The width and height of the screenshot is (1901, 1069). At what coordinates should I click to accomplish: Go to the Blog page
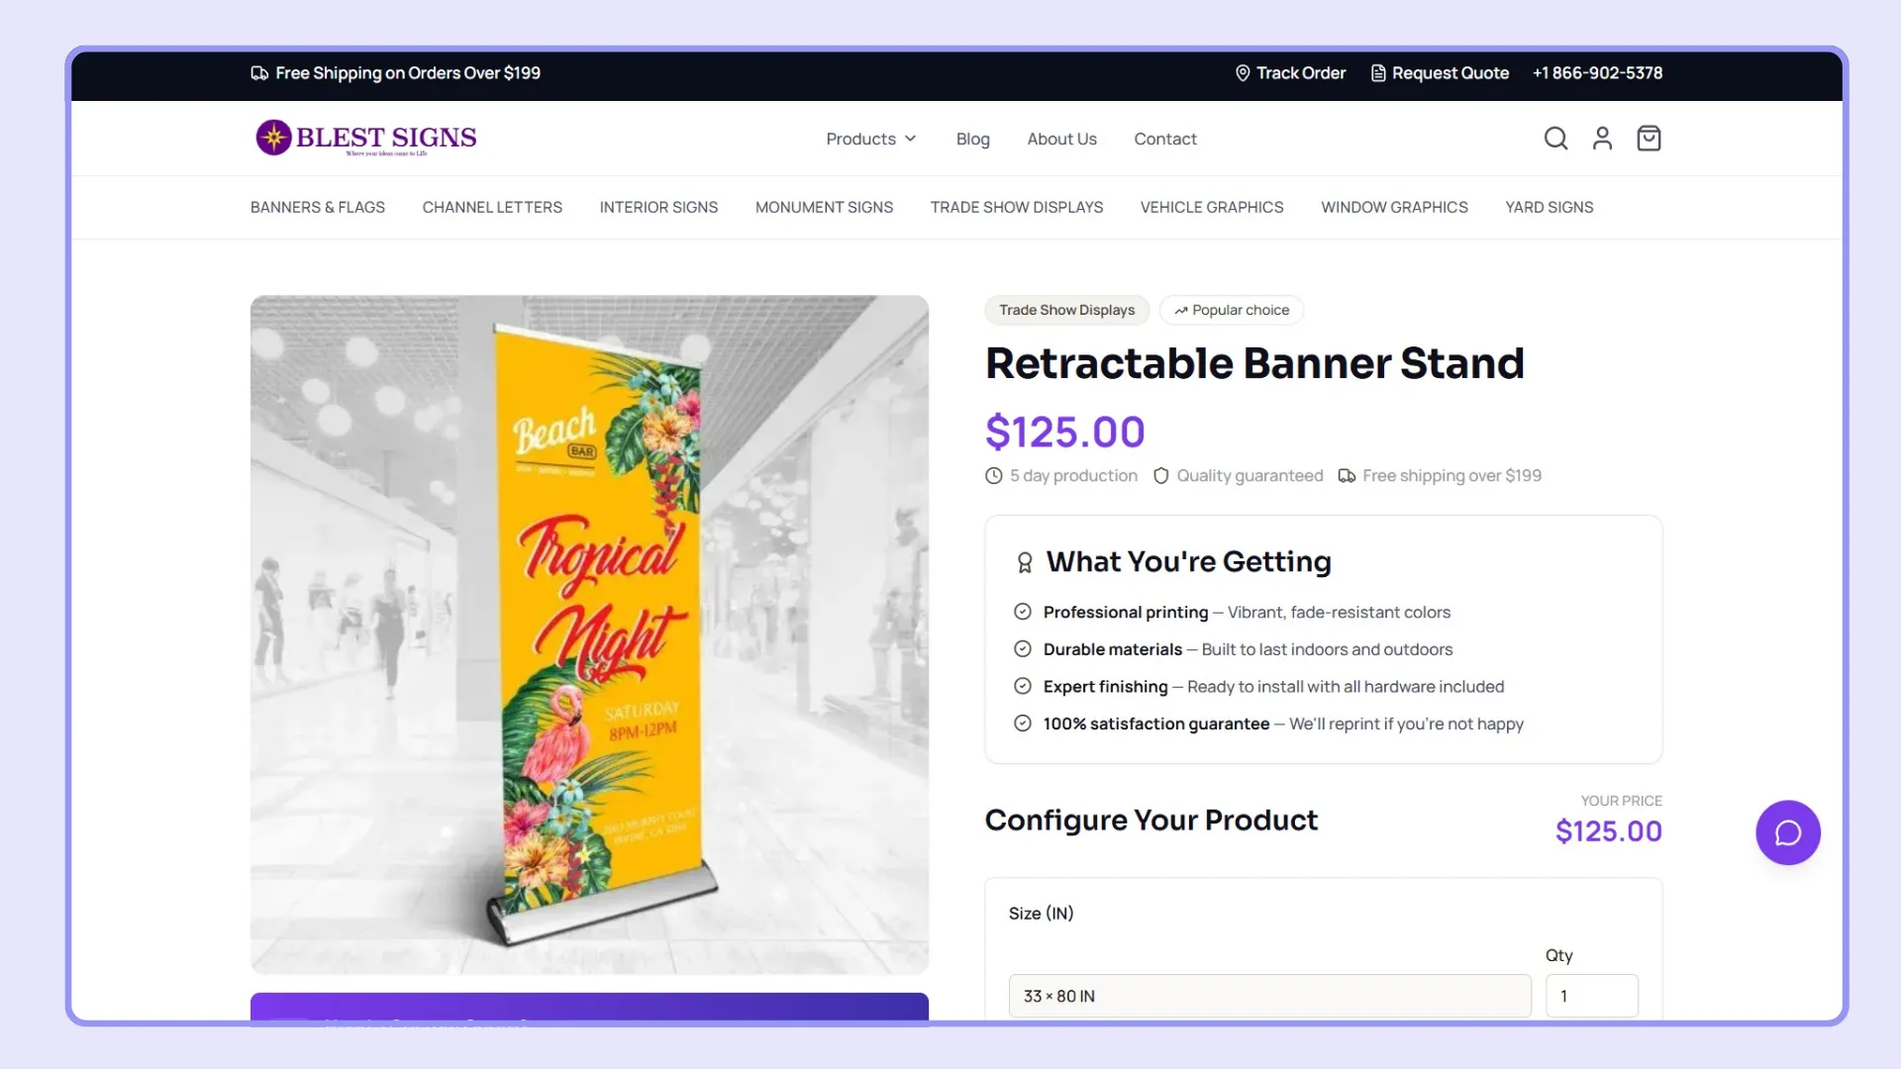tap(972, 139)
